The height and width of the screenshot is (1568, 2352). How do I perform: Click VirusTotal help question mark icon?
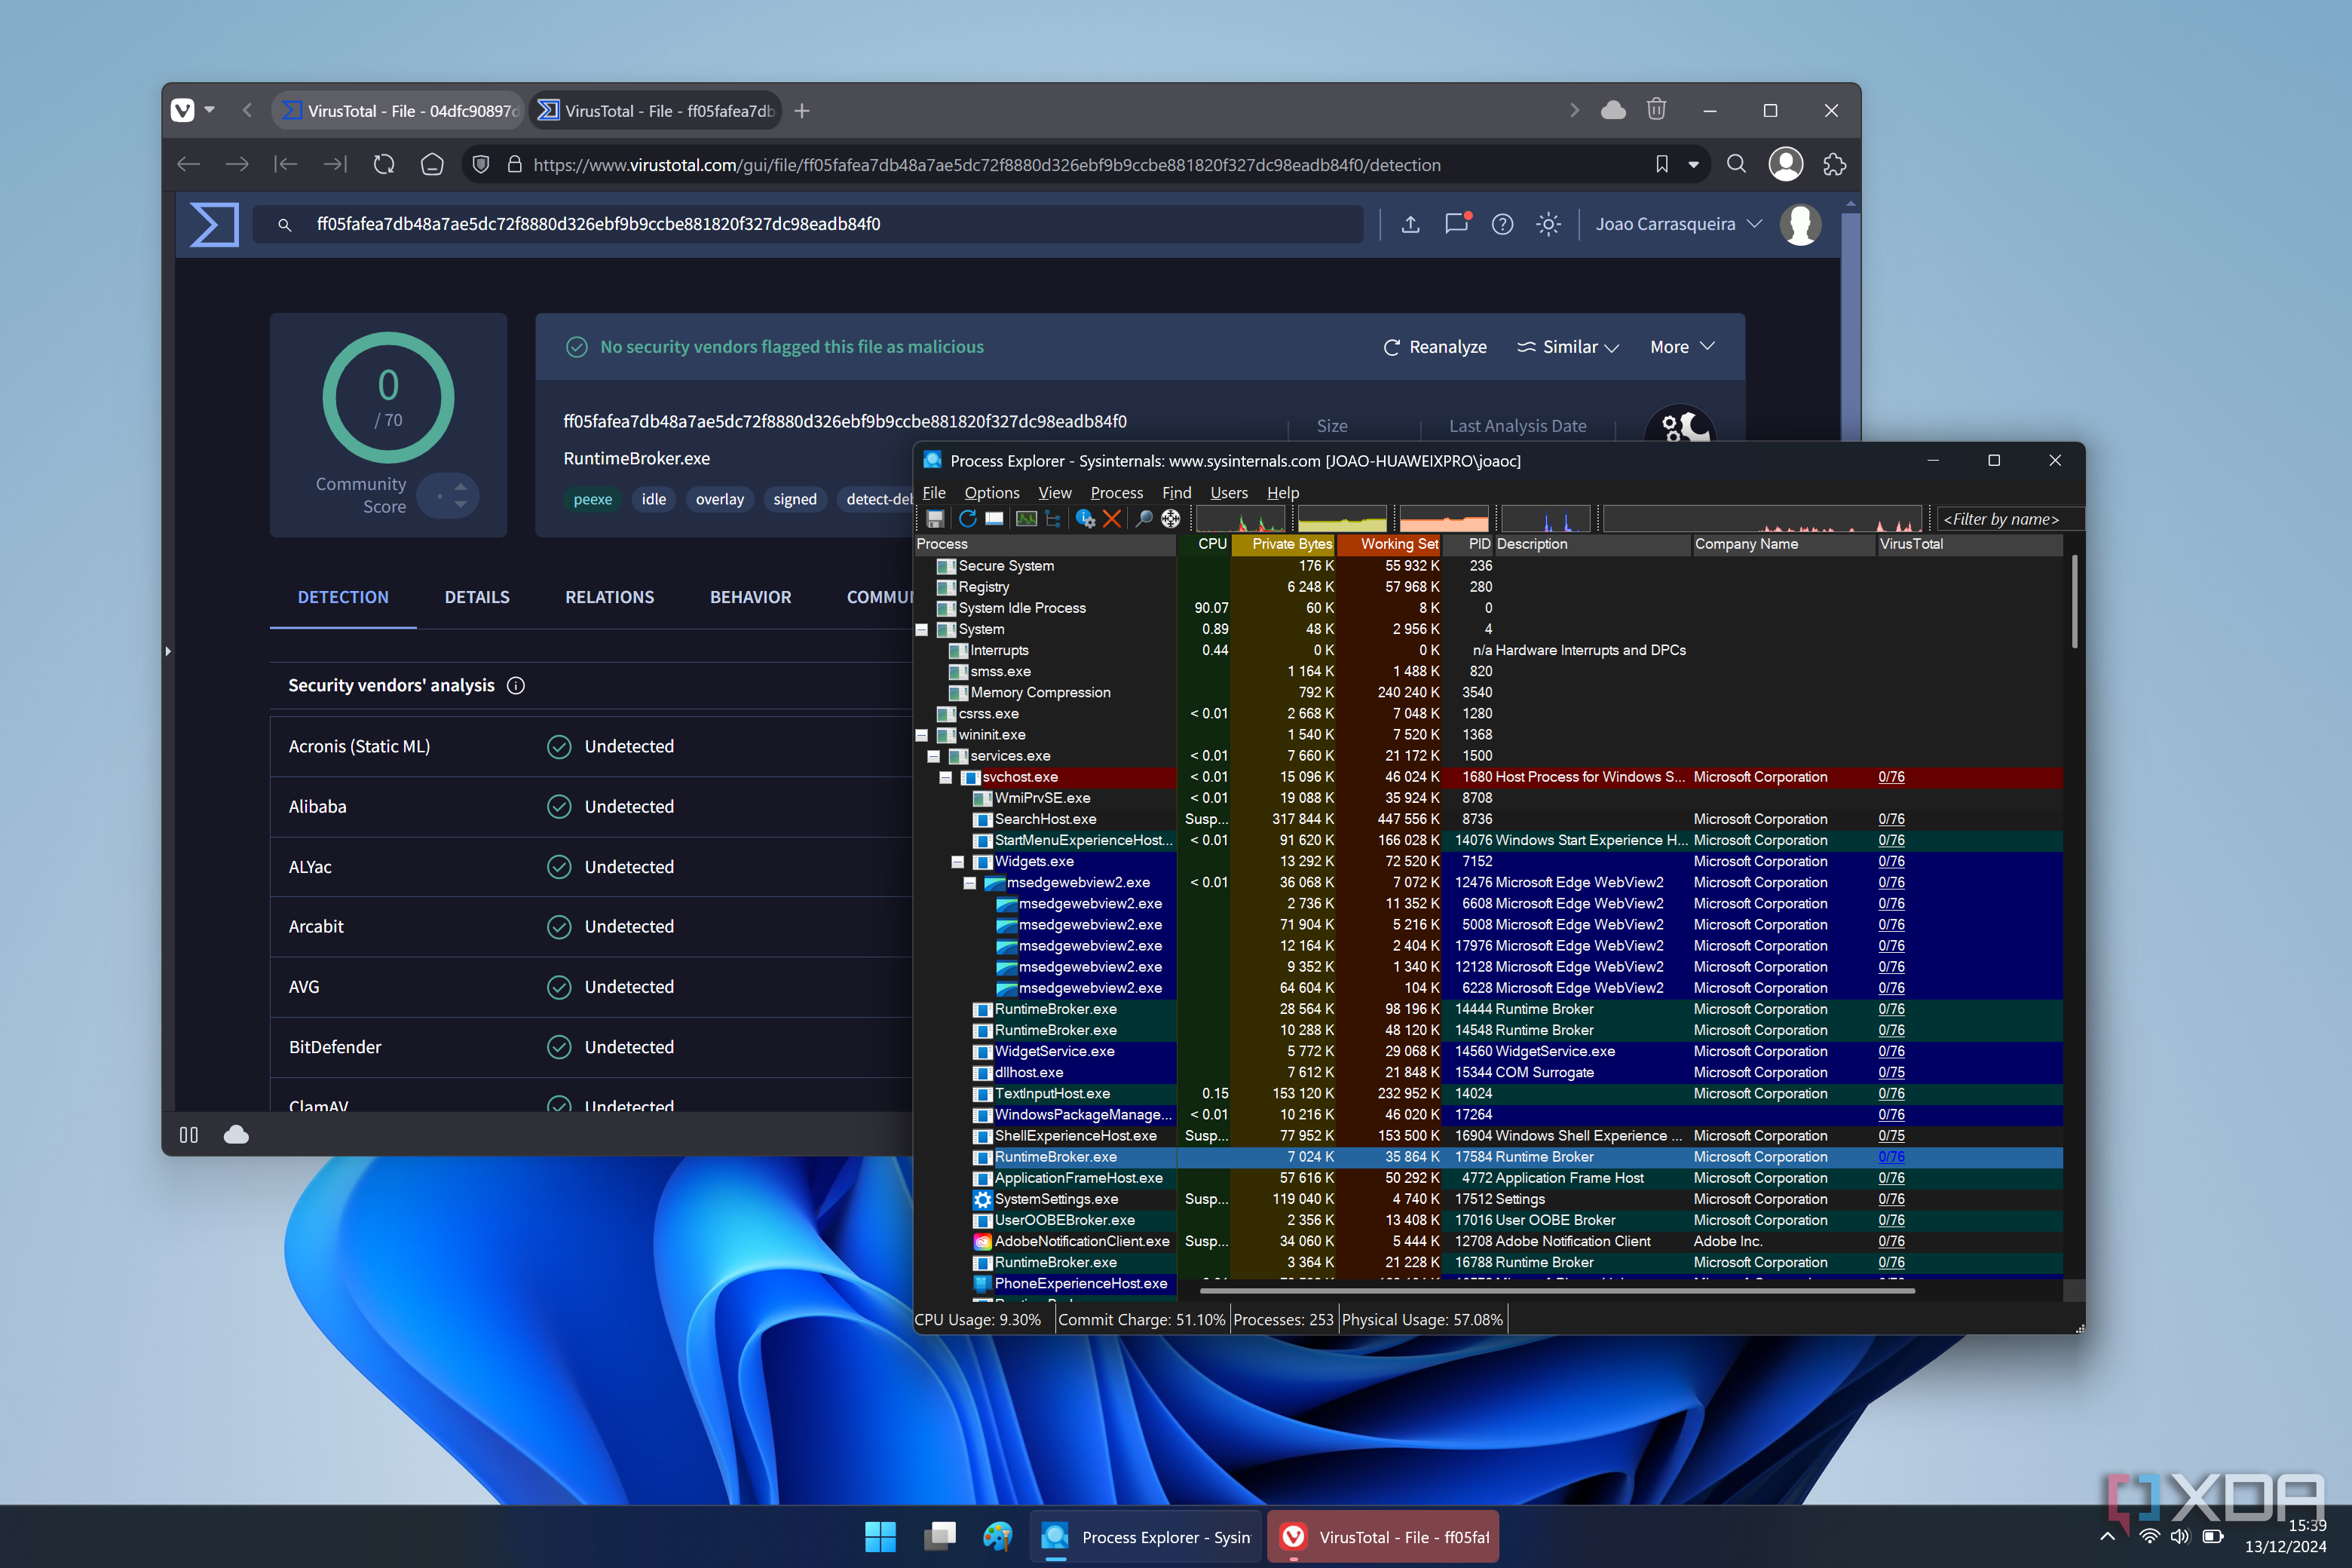[x=1502, y=224]
